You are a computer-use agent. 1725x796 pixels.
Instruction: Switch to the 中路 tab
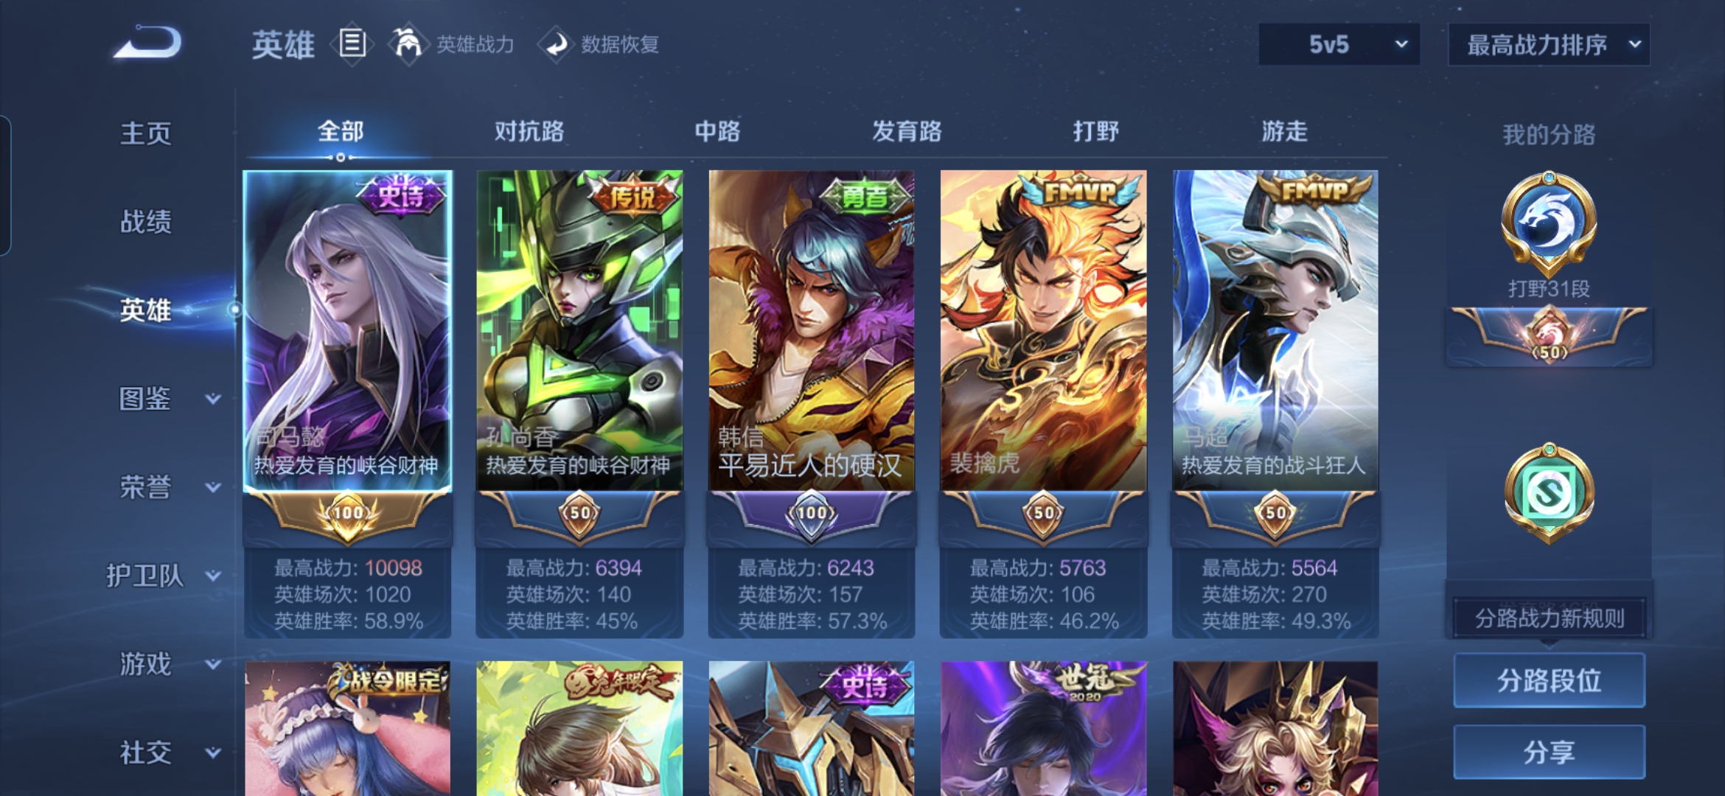(x=717, y=131)
